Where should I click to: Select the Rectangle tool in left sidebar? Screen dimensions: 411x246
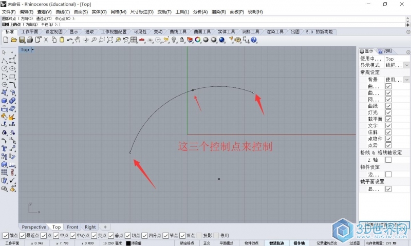(x=12, y=77)
